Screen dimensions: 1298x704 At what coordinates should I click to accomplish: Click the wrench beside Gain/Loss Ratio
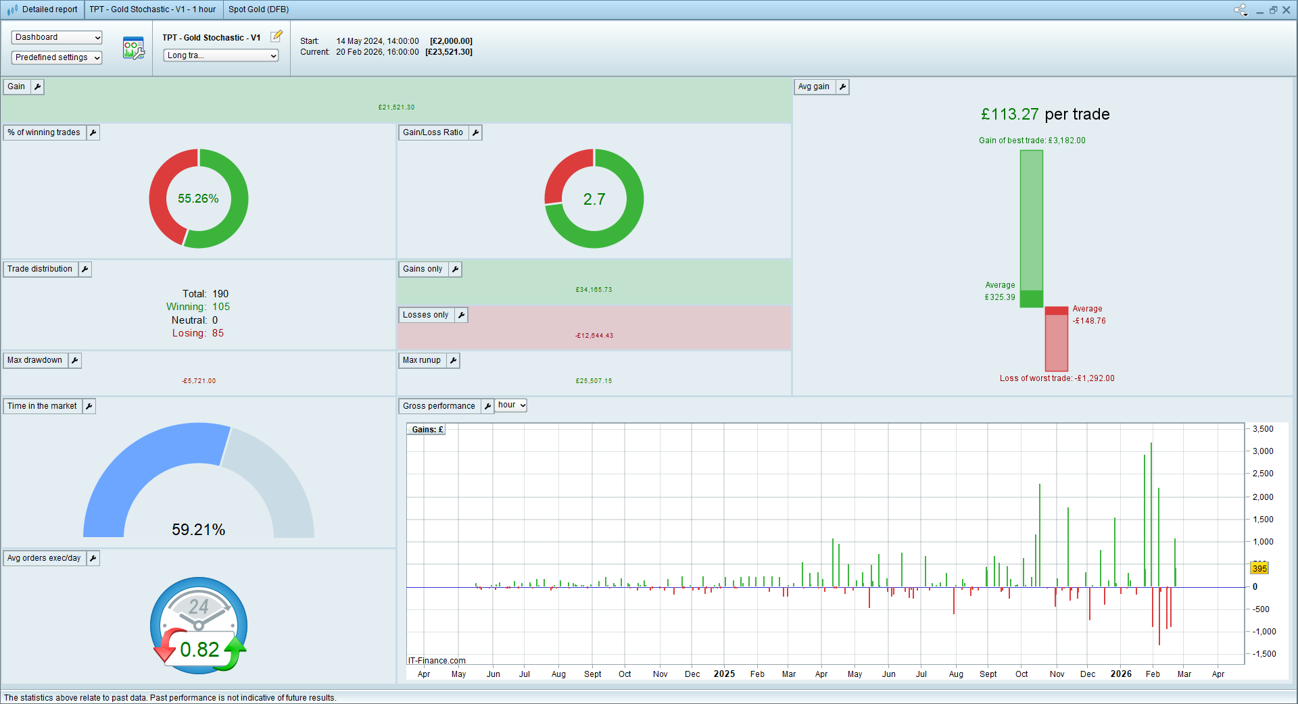pyautogui.click(x=475, y=132)
